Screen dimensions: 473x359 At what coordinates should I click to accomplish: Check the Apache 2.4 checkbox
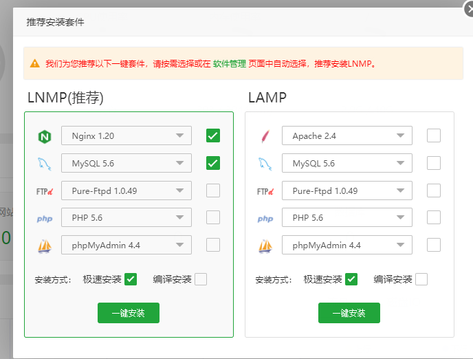pyautogui.click(x=433, y=135)
